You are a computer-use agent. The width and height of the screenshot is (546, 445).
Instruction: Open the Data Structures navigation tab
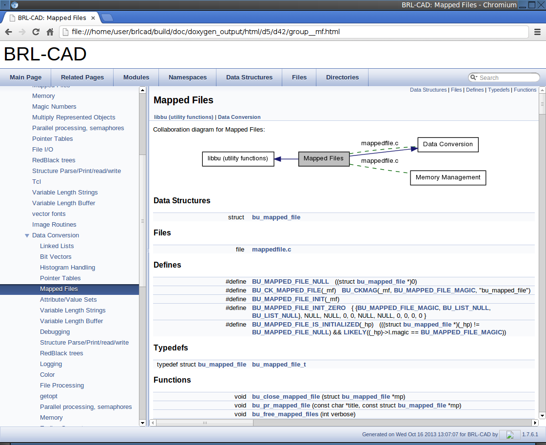(249, 77)
